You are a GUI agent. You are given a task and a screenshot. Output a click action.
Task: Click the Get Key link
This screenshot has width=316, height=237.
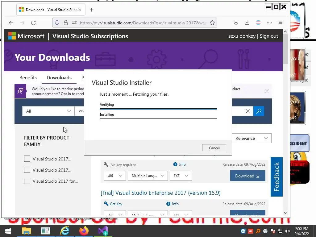[116, 204]
